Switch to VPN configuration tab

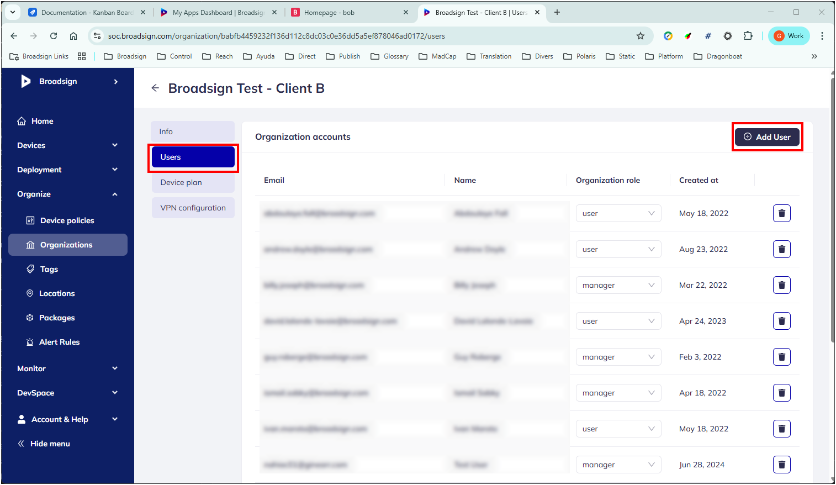pyautogui.click(x=193, y=208)
